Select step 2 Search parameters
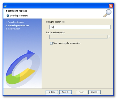The height and width of the screenshot is (99, 117). pyautogui.click(x=17, y=26)
